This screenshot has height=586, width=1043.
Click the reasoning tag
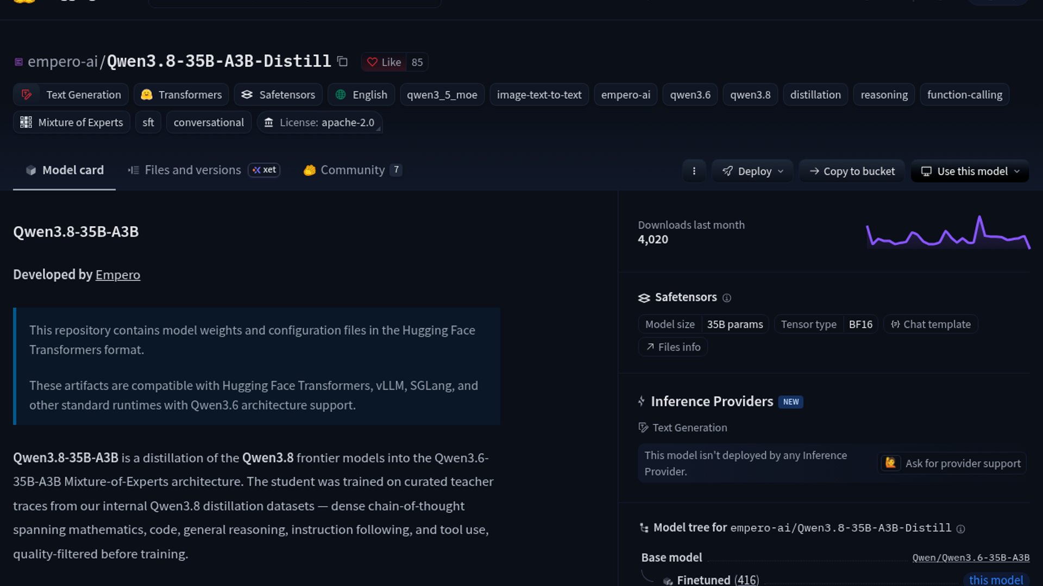click(x=884, y=94)
